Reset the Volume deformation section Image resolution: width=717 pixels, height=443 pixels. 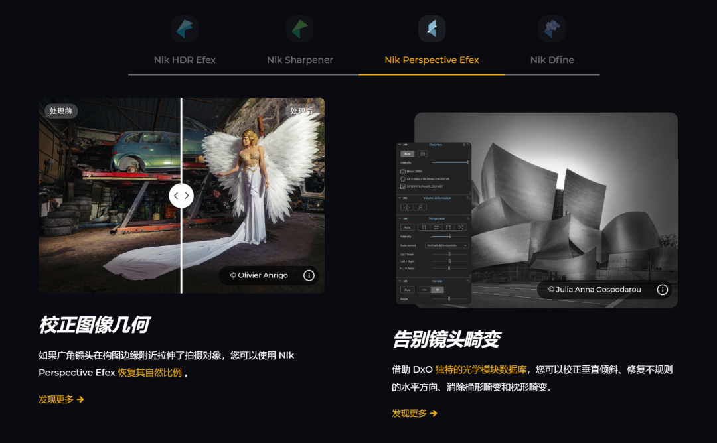point(468,198)
